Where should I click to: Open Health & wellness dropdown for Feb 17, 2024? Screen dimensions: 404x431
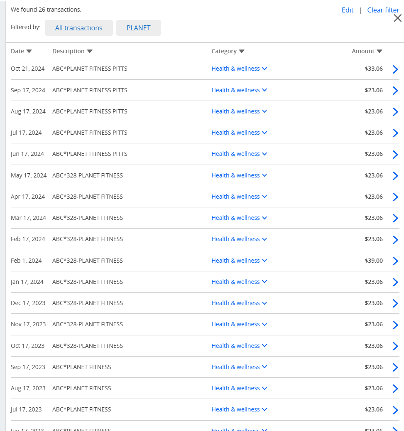click(x=239, y=239)
